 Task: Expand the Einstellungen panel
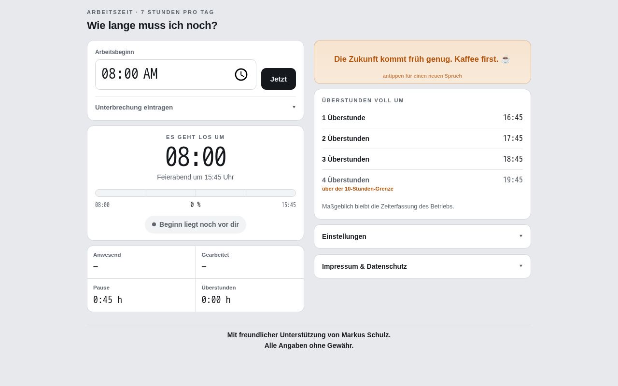click(x=422, y=236)
